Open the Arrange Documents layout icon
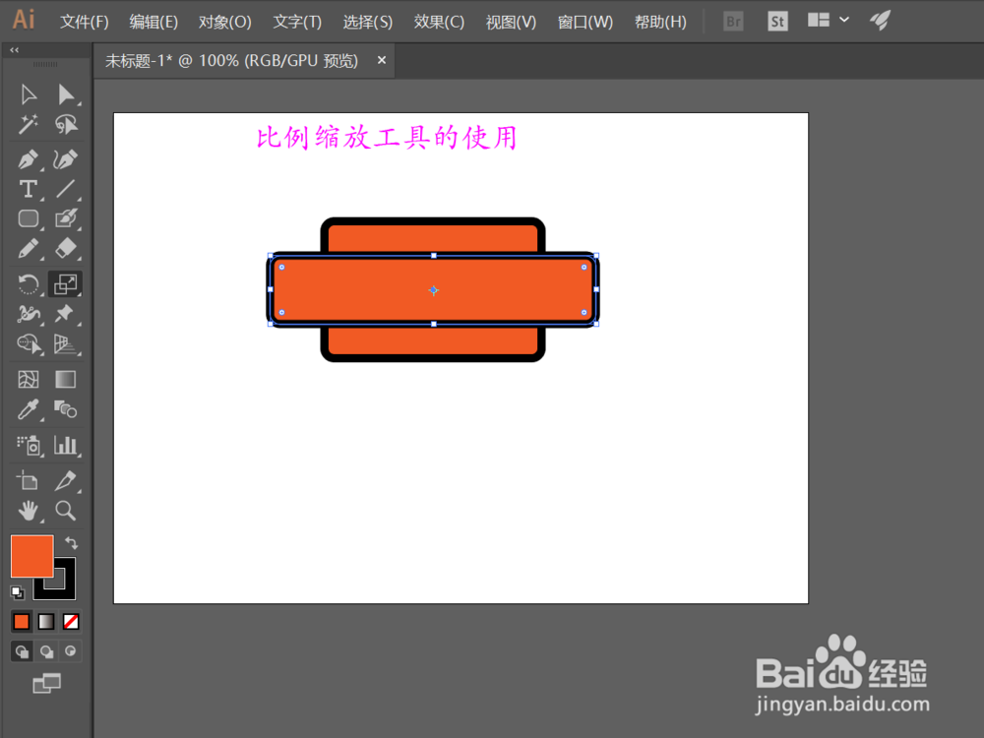This screenshot has width=984, height=738. coord(819,20)
